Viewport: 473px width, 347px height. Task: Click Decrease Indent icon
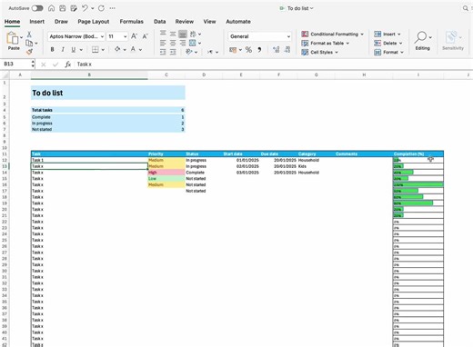pos(163,52)
